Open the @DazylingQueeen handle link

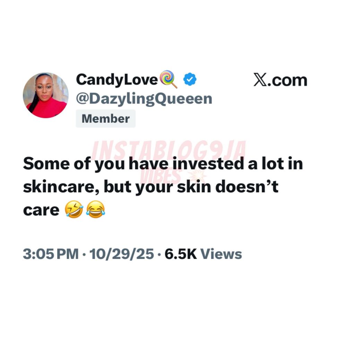point(144,99)
